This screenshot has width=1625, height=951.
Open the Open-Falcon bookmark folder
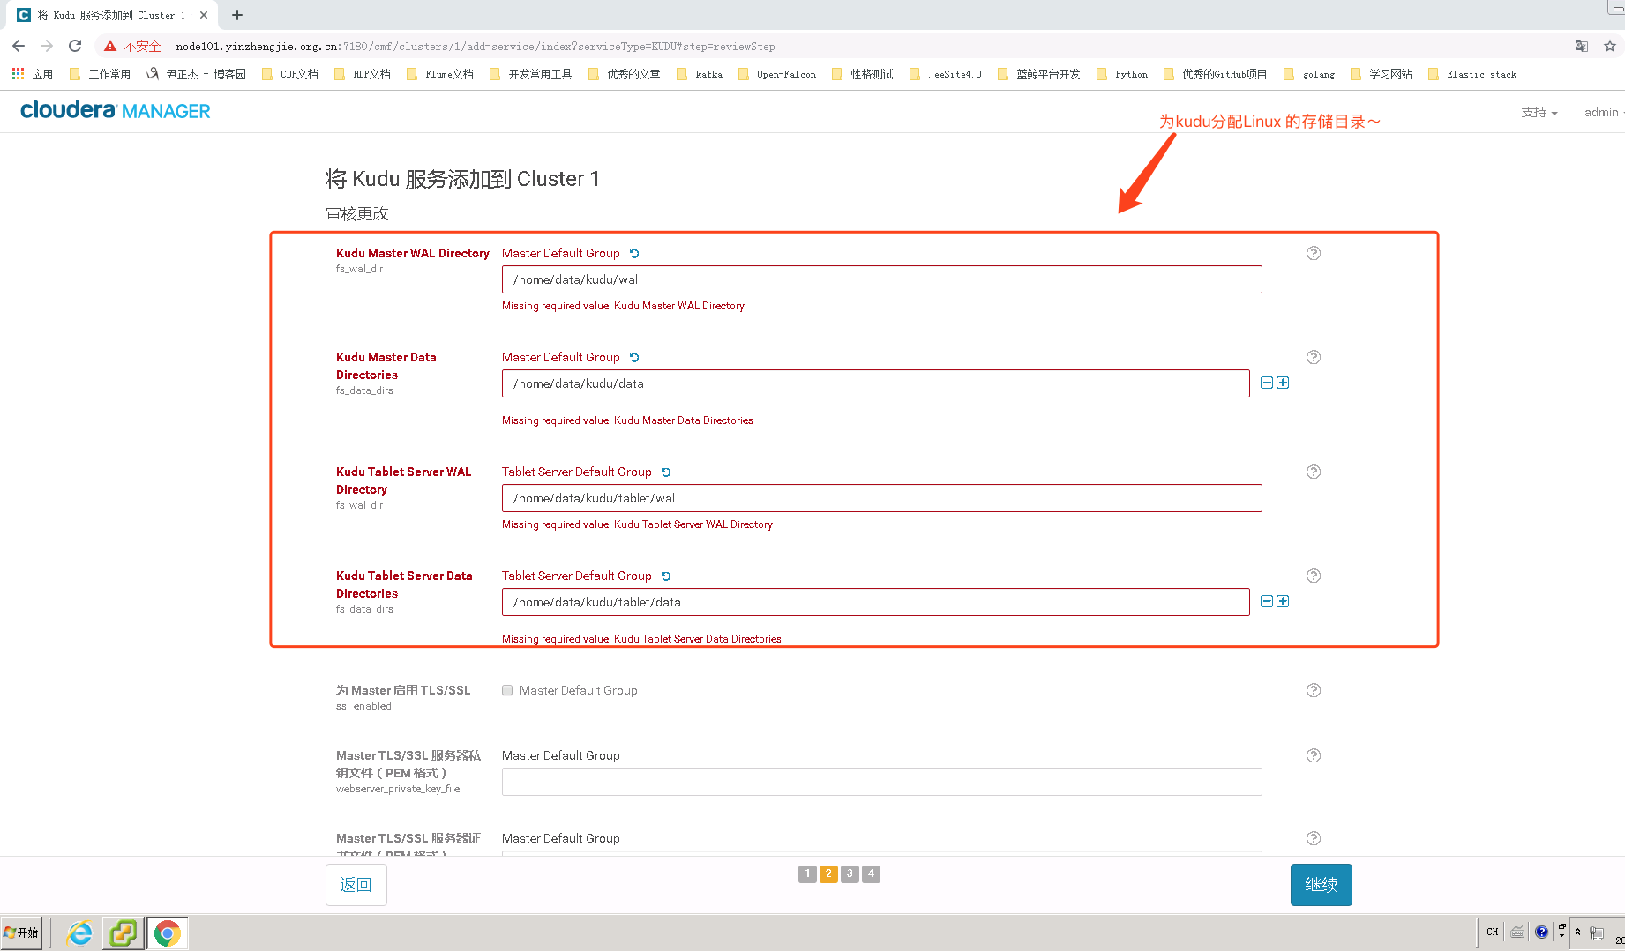[777, 74]
